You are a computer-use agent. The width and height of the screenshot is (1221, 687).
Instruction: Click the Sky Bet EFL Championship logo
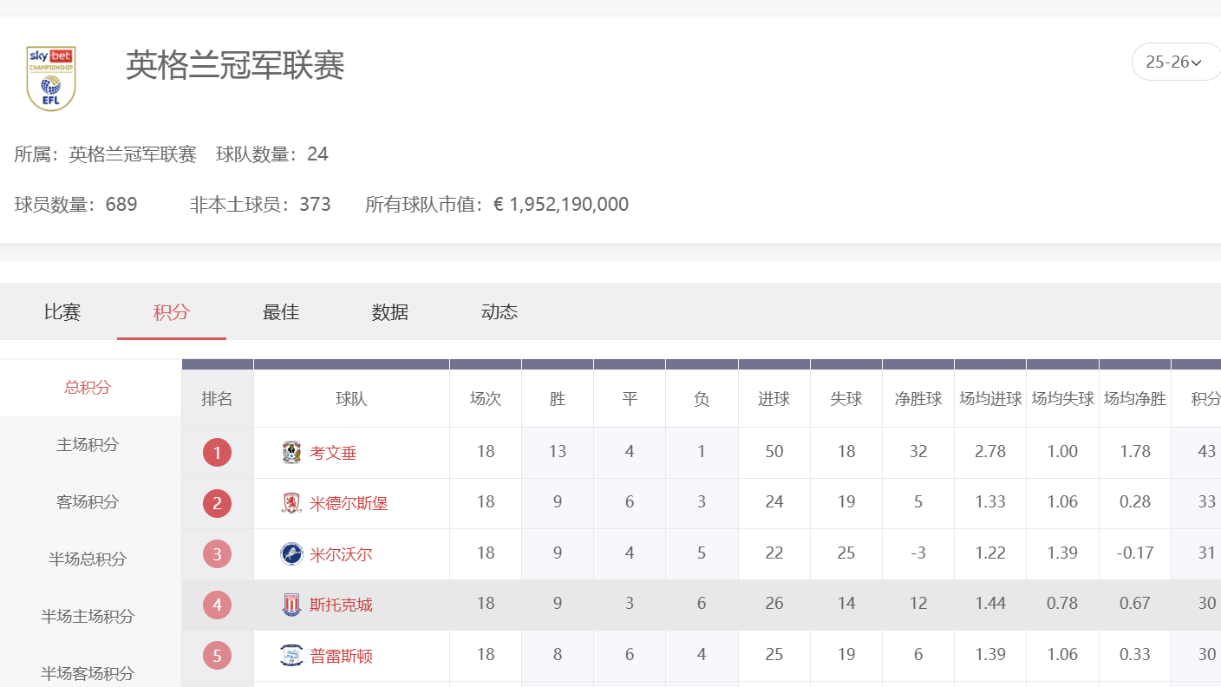tap(50, 77)
